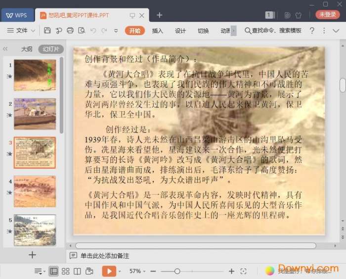
Task: Select the 开始 ribbon tab
Action: click(x=135, y=31)
